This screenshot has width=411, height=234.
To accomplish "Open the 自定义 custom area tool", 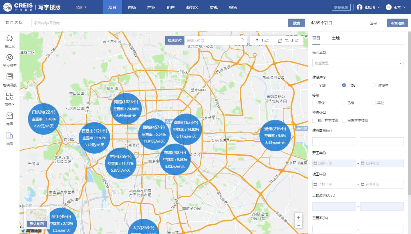I will point(9,41).
